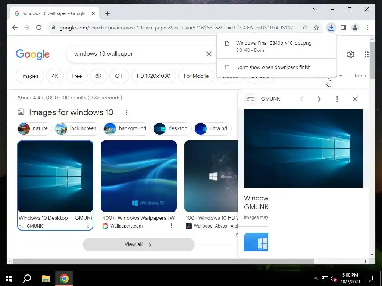
Task: Open the Wallpapers.com Windows wallpaper thumbnail
Action: tap(139, 176)
